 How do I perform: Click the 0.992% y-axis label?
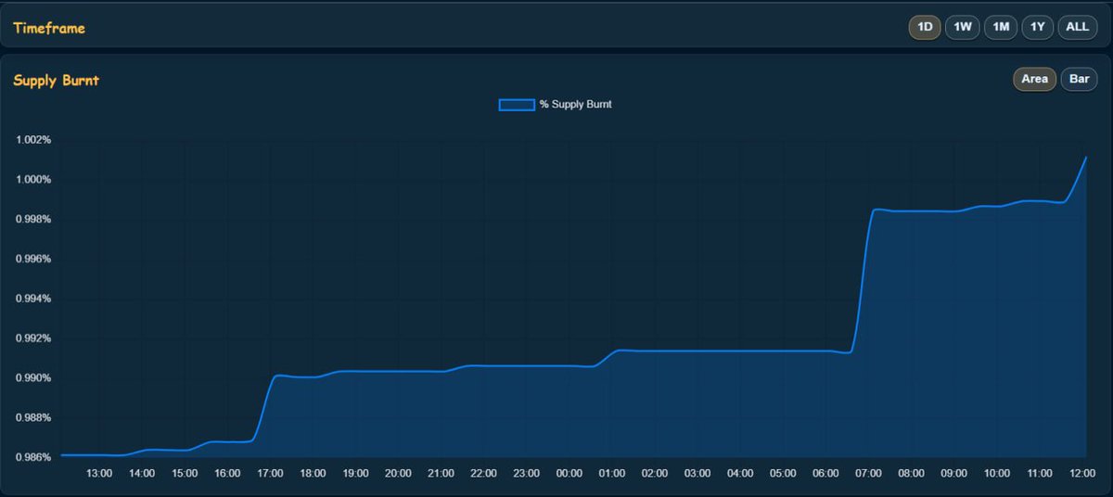tap(32, 338)
